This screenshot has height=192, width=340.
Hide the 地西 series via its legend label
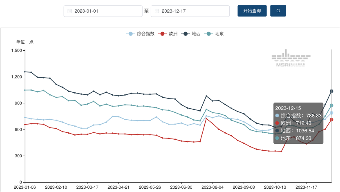[x=196, y=34]
